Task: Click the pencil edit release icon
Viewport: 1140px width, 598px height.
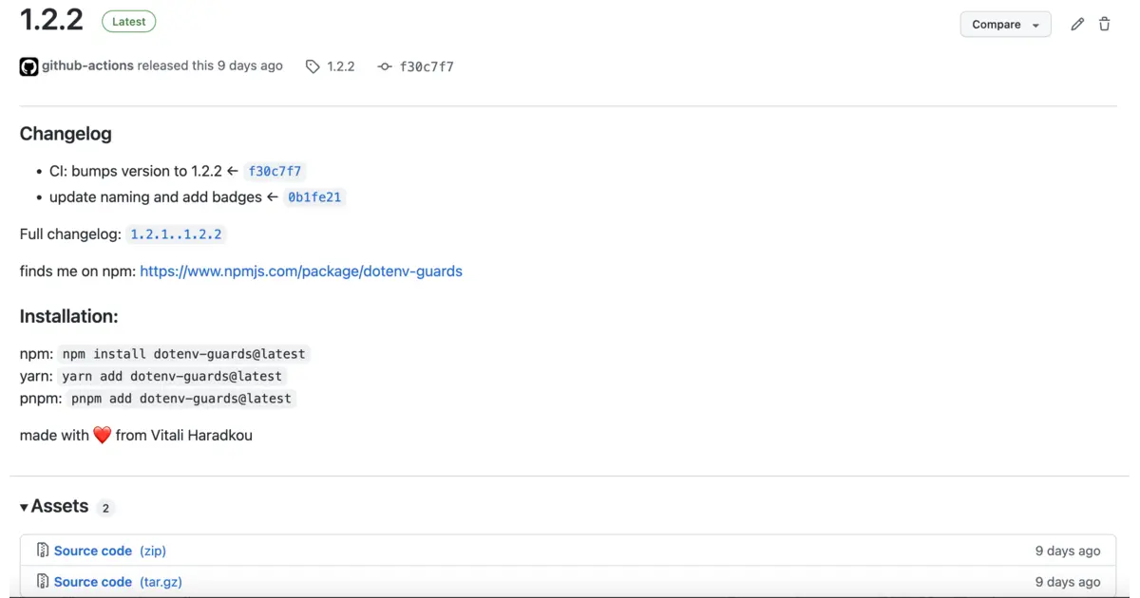Action: coord(1077,25)
